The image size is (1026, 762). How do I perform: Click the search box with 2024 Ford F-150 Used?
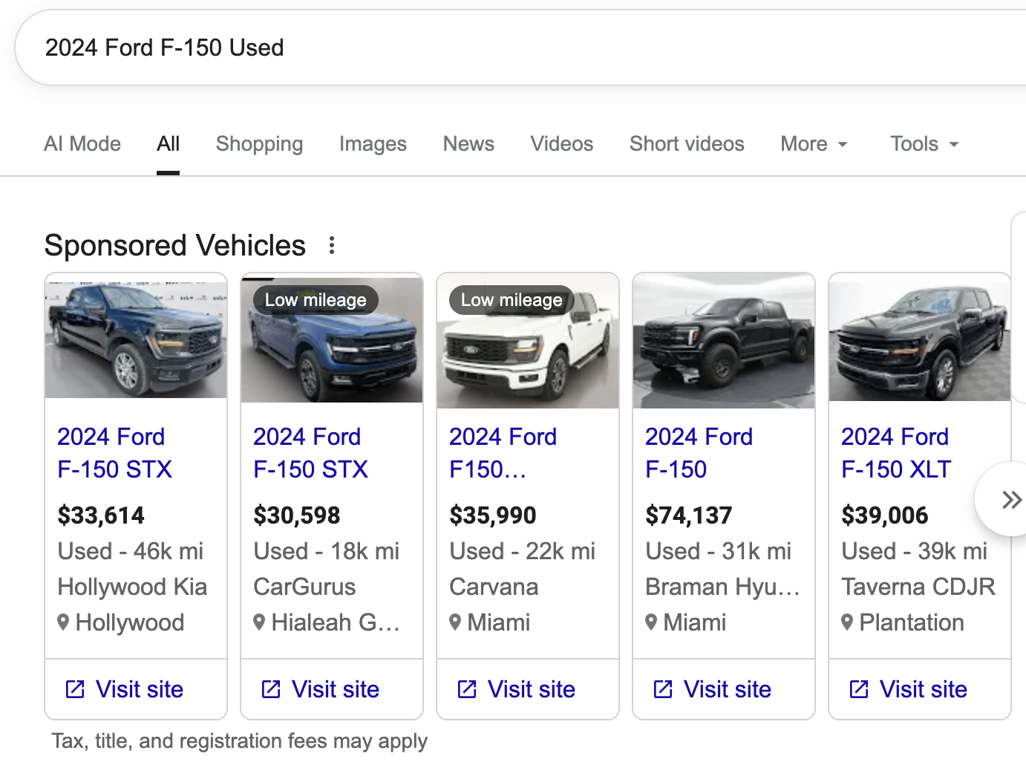(x=520, y=48)
